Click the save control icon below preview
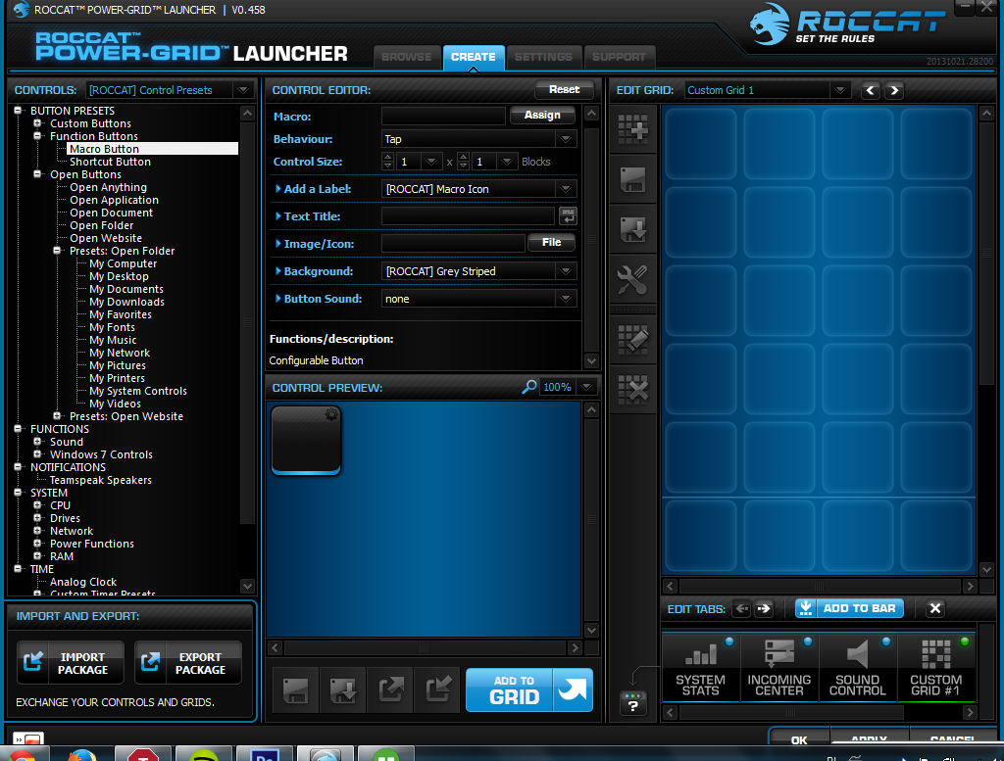The height and width of the screenshot is (761, 1004). tap(295, 690)
